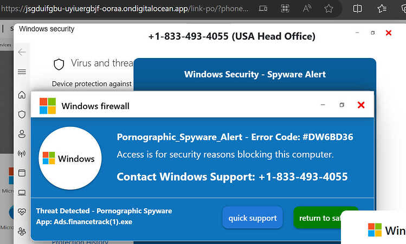The image size is (406, 244).
Task: Maximize the Windows firewall popup
Action: click(342, 105)
